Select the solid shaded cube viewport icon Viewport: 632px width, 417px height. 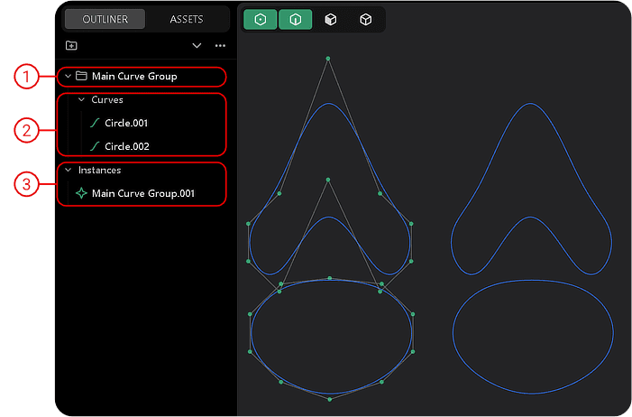click(331, 19)
